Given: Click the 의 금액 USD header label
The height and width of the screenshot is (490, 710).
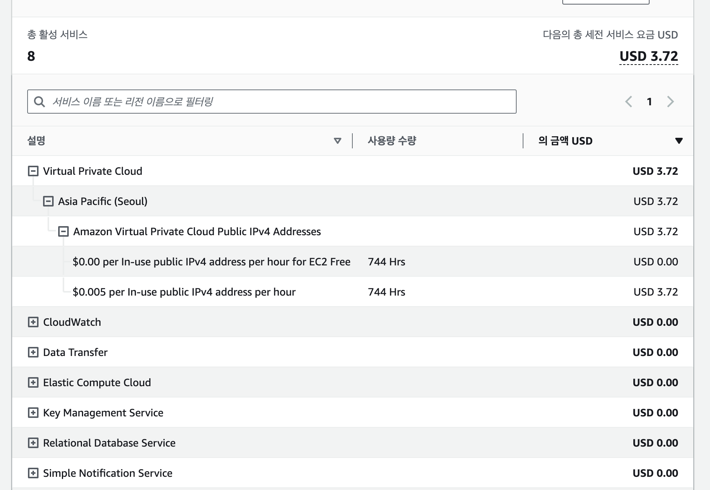Looking at the screenshot, I should [x=565, y=141].
